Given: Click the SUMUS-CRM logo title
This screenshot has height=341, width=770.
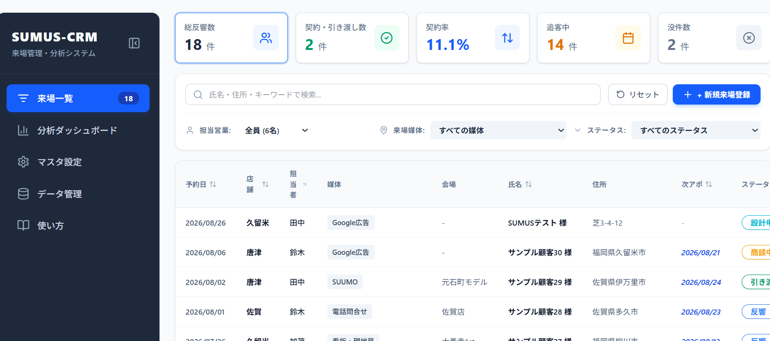Looking at the screenshot, I should click(x=54, y=37).
